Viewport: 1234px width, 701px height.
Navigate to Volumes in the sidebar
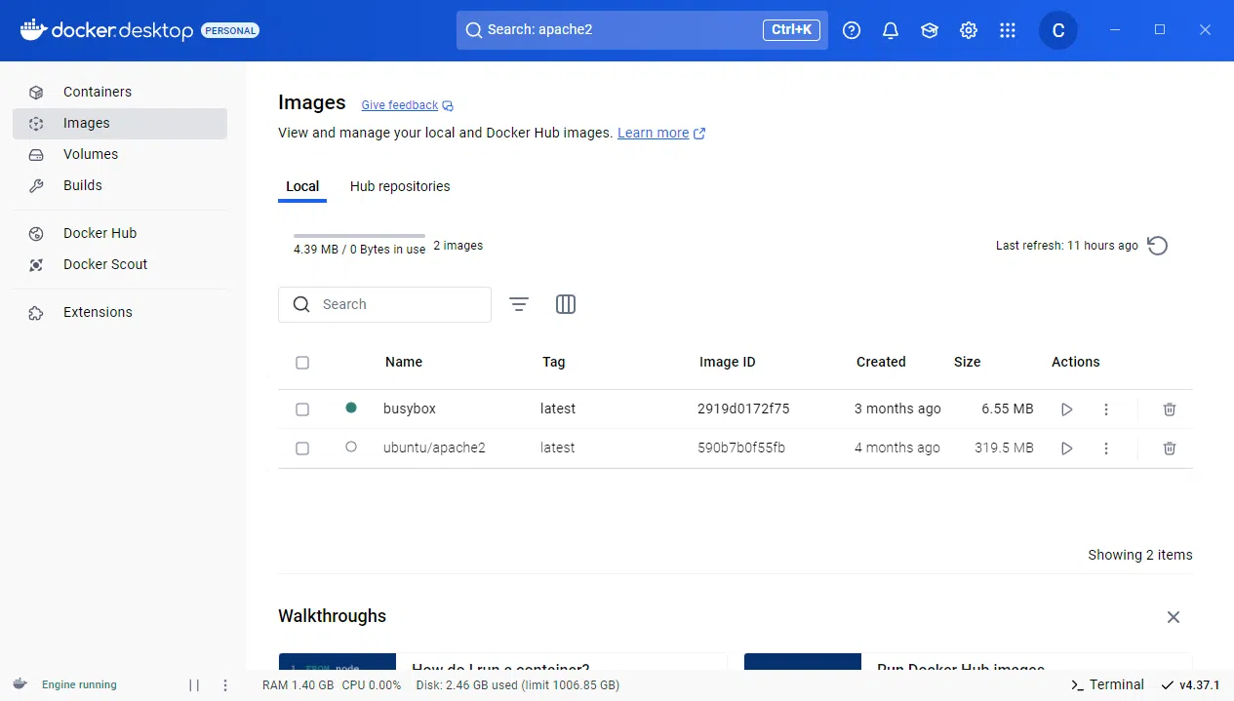pos(90,154)
